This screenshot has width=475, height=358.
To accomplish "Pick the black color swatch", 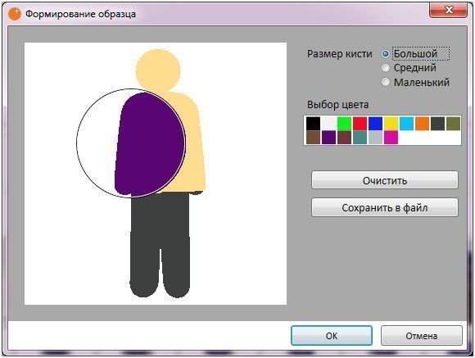I will [x=313, y=124].
